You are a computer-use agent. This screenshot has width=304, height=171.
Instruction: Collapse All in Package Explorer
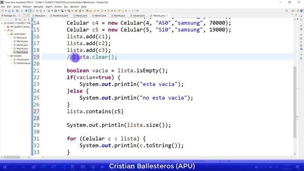pos(17,19)
